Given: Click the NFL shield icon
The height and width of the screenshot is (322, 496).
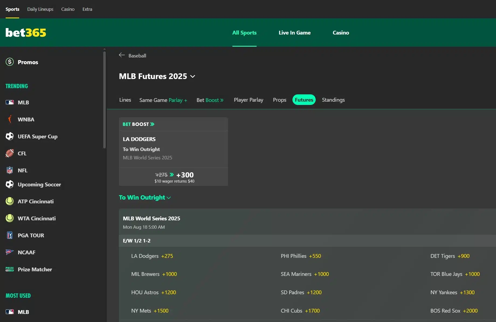Looking at the screenshot, I should (10, 170).
